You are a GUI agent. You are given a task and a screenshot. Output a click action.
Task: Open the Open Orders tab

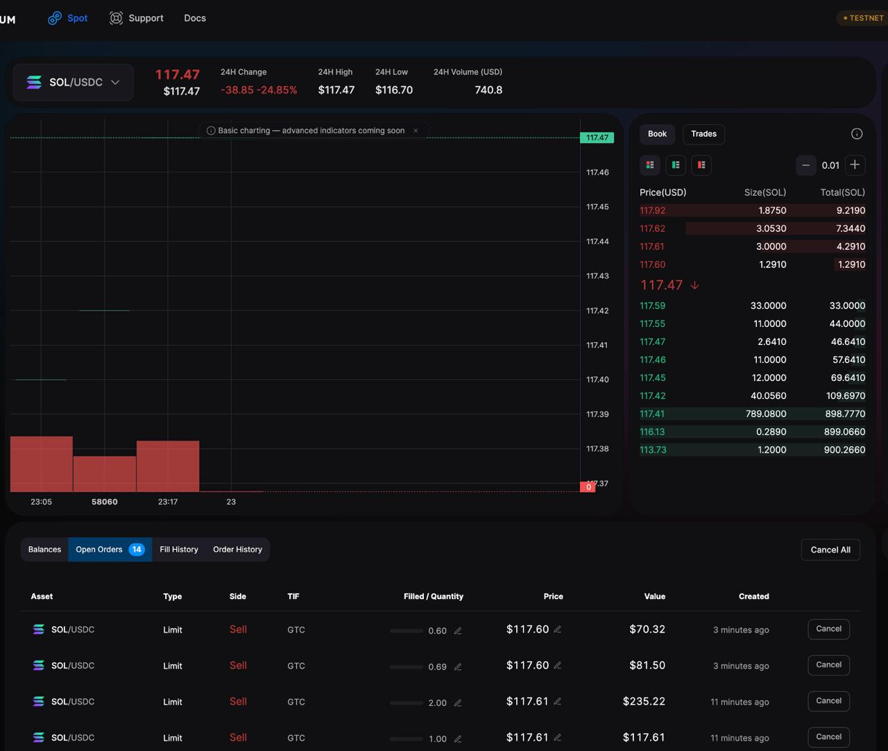point(110,550)
